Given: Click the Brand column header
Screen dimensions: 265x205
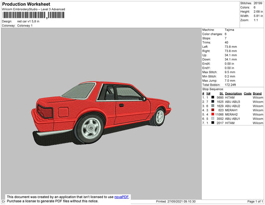Looking at the screenshot, I should pos(257,94).
